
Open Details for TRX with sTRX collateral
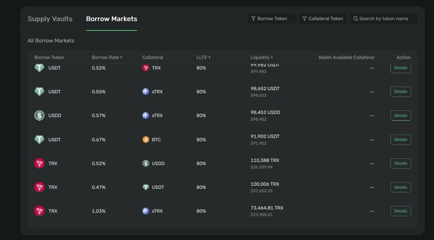(401, 211)
